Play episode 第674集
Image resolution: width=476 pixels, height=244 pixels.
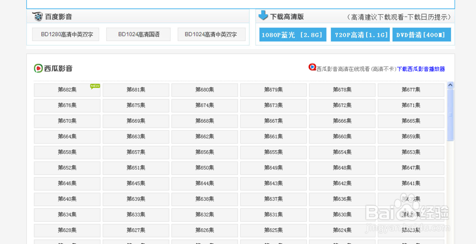tap(205, 106)
